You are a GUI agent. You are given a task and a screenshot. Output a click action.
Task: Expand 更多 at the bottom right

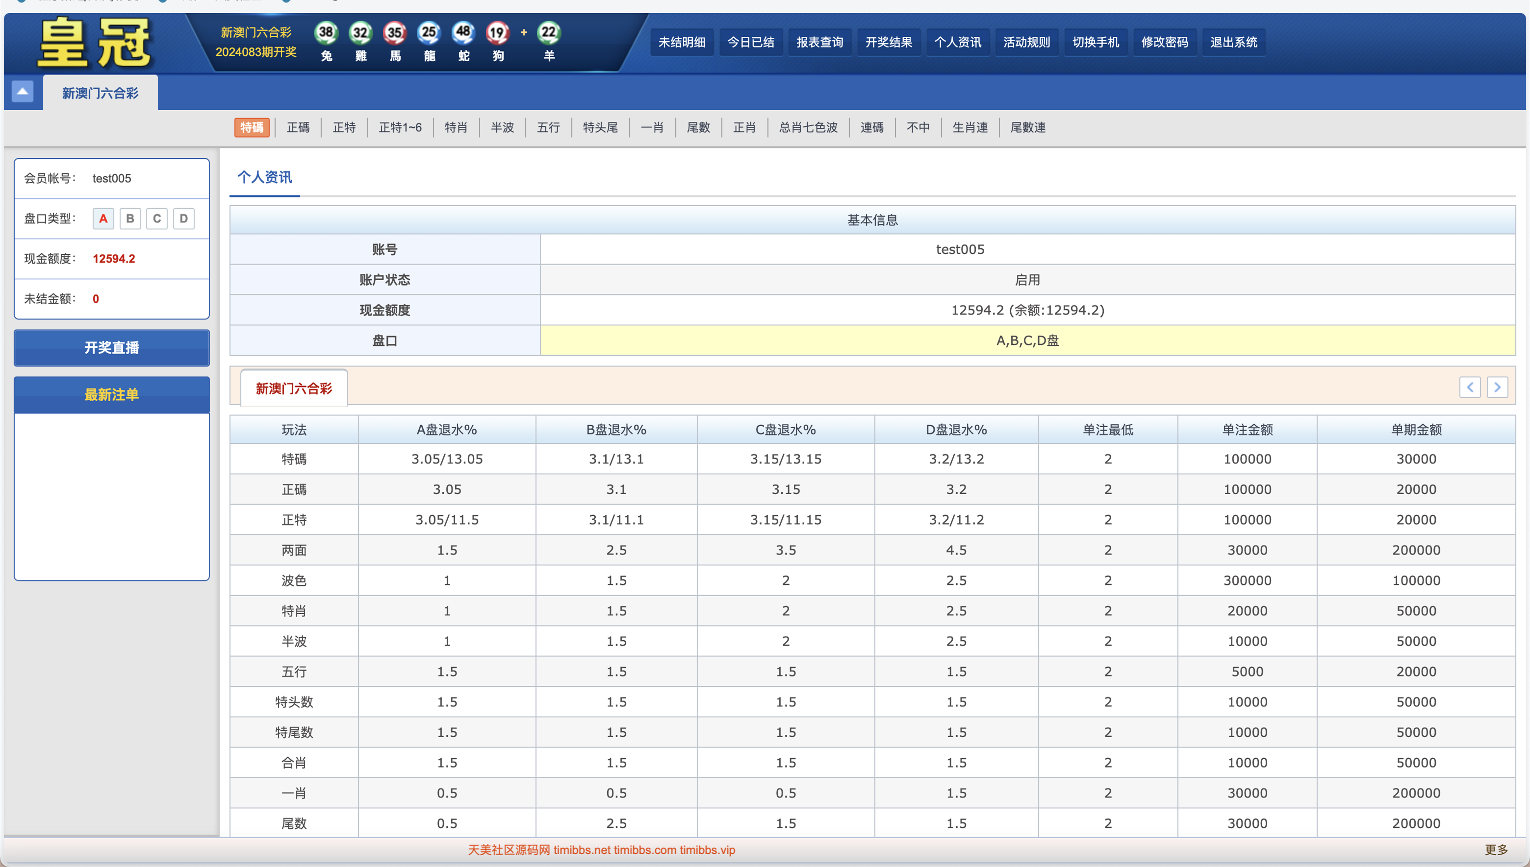pos(1496,850)
